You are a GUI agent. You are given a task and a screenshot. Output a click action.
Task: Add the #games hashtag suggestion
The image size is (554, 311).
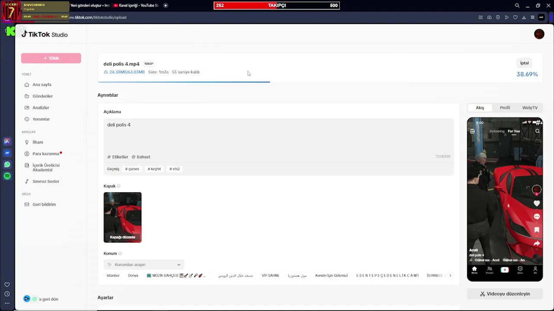pyautogui.click(x=132, y=169)
